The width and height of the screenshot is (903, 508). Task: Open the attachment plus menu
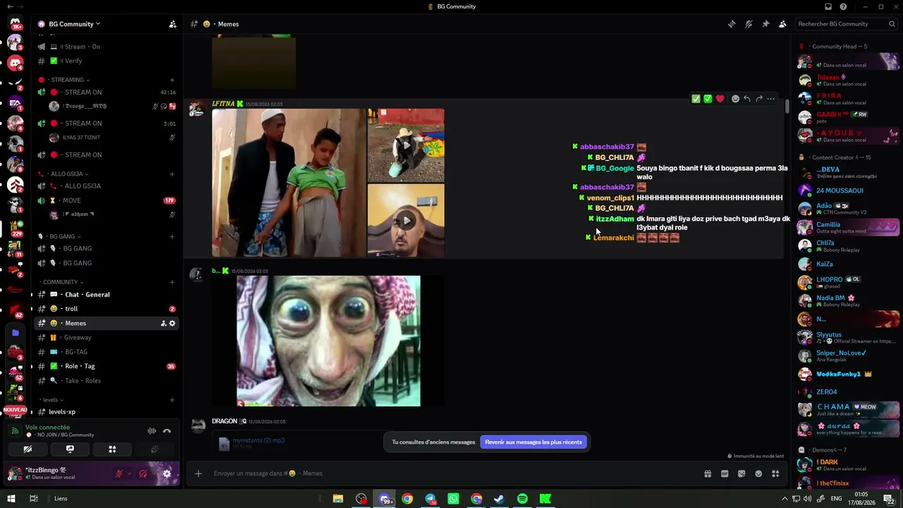(198, 473)
